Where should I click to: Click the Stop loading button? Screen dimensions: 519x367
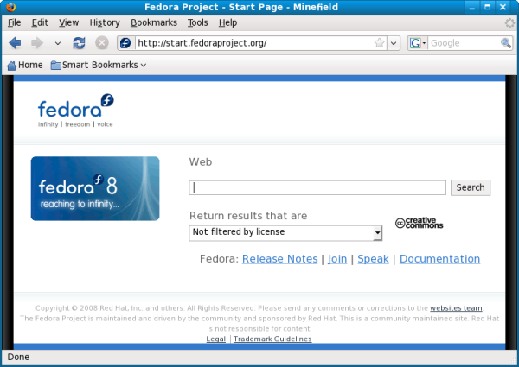click(102, 43)
